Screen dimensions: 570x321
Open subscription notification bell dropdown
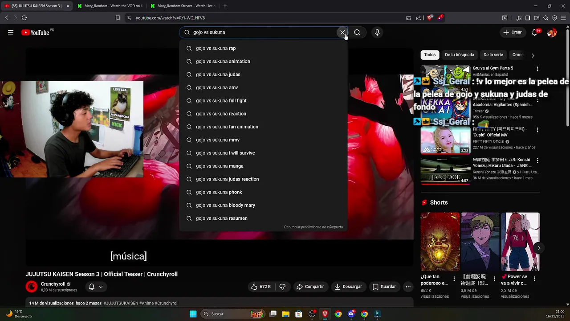[96, 287]
